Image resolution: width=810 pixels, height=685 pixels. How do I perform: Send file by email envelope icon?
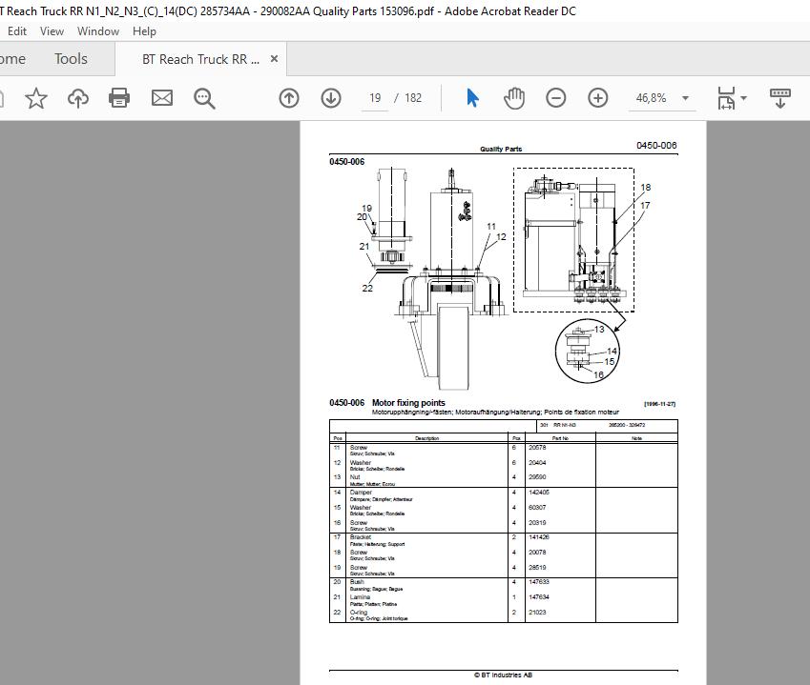[162, 98]
